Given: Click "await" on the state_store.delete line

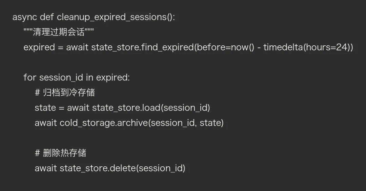Looking at the screenshot, I should 46,168.
